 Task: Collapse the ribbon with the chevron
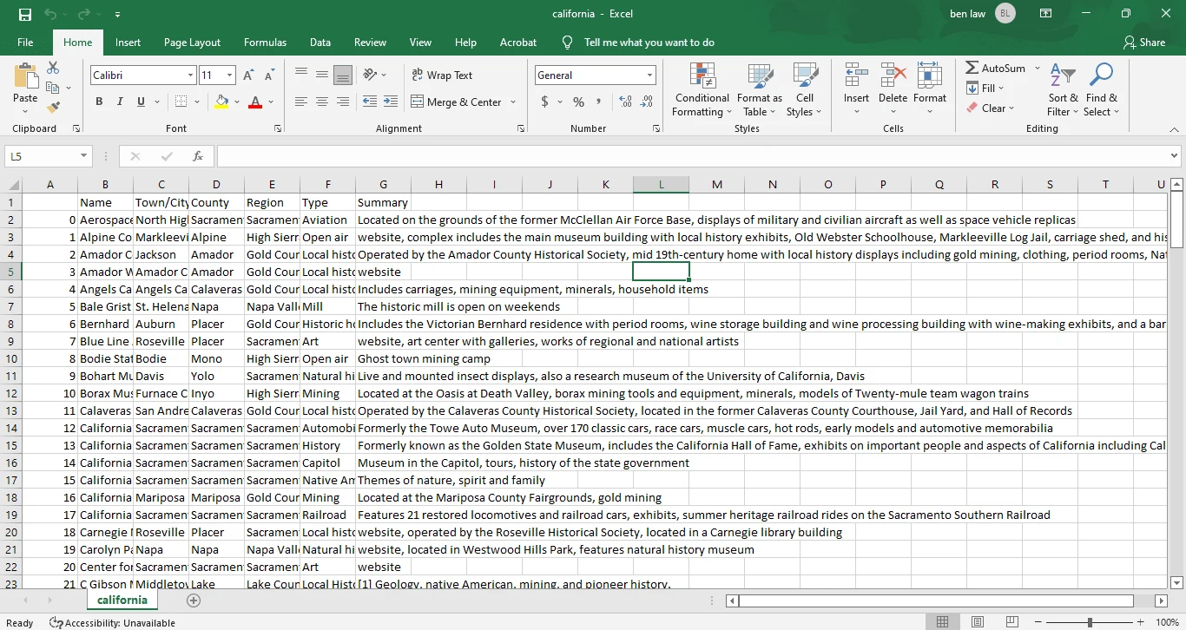pos(1175,128)
